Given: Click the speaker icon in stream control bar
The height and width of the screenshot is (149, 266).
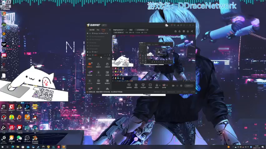Looking at the screenshot, I should (164, 85).
